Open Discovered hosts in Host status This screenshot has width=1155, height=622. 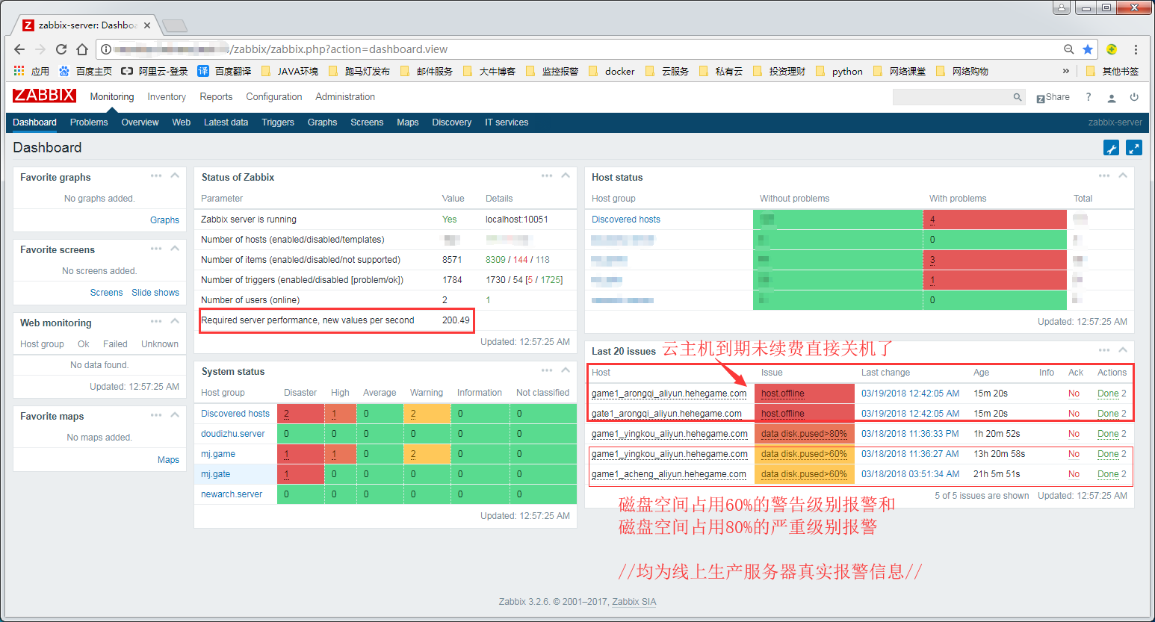click(x=626, y=220)
